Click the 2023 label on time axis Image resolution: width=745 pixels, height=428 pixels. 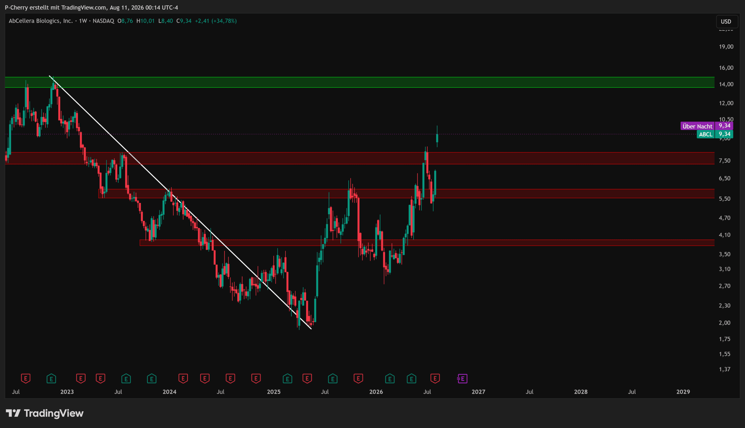pos(67,392)
